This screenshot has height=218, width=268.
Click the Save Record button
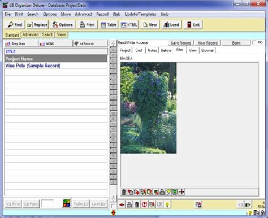[x=181, y=43]
